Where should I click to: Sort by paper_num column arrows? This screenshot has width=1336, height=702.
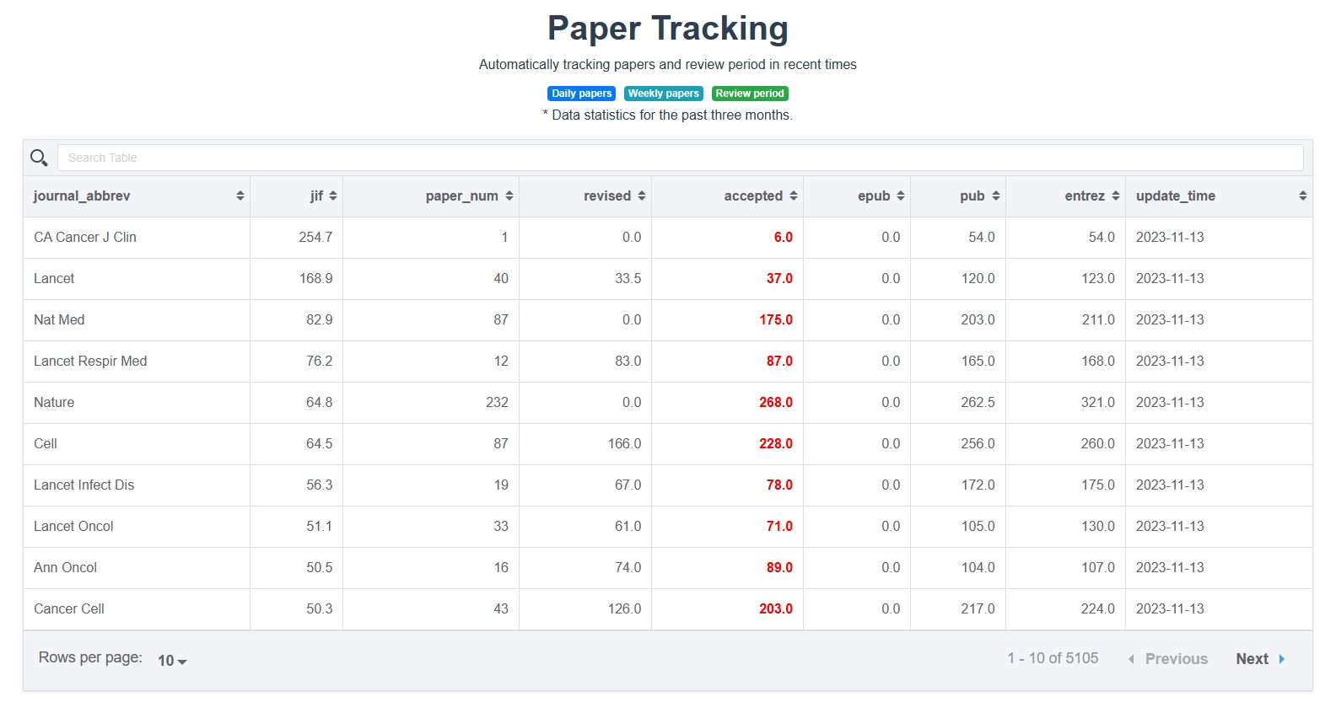(509, 196)
